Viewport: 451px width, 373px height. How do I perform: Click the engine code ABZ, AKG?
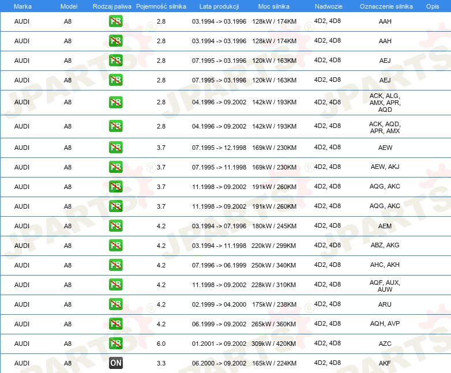(x=385, y=245)
